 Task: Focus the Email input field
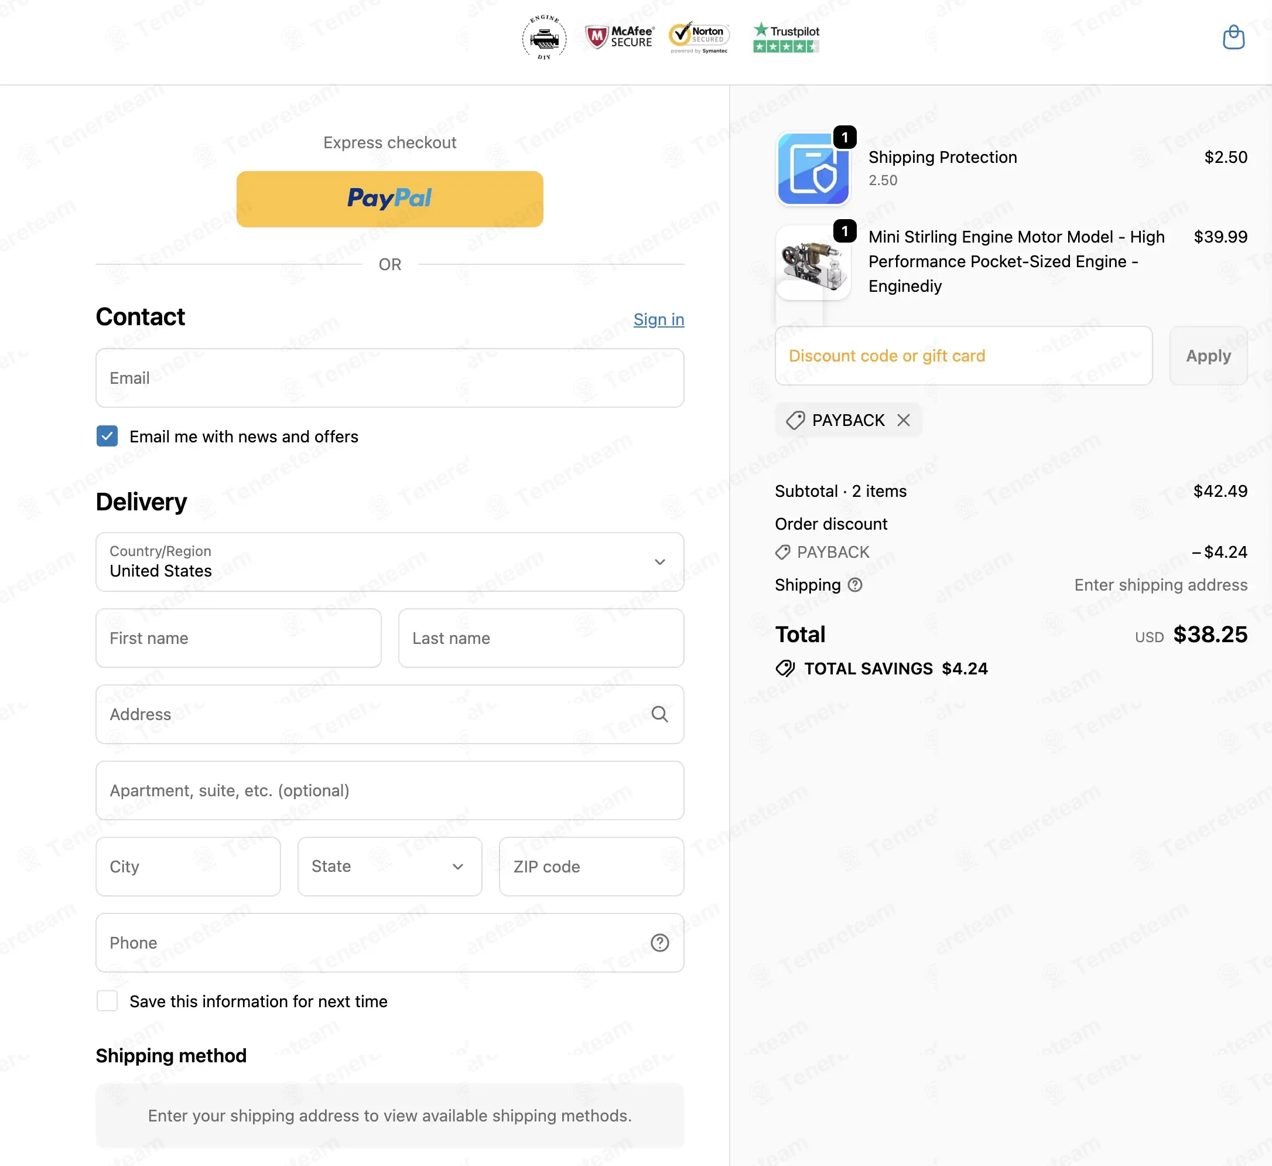[x=390, y=378]
